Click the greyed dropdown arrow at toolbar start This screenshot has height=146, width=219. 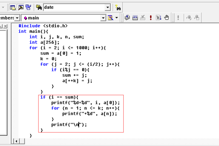point(3,7)
